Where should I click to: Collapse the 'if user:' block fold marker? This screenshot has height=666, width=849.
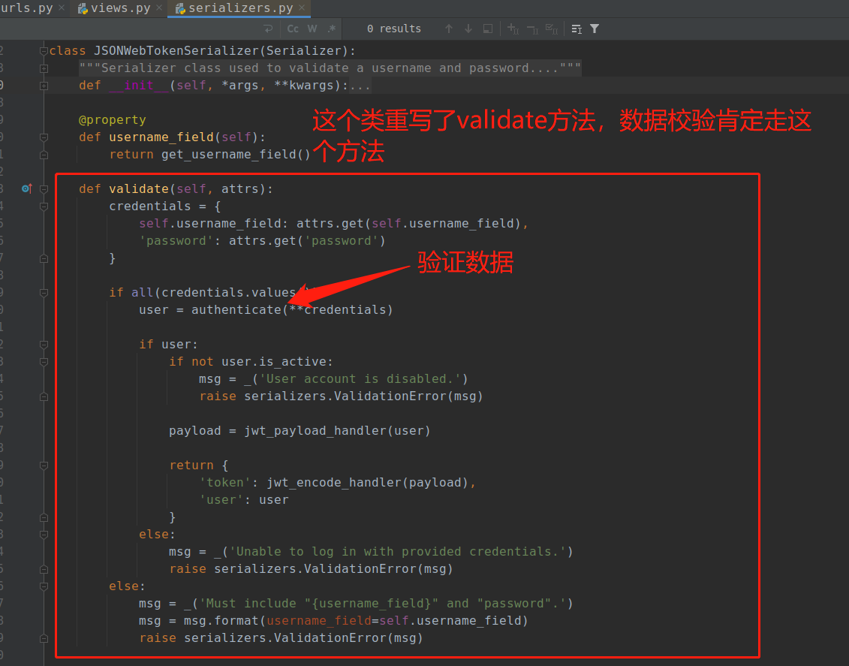coord(44,345)
